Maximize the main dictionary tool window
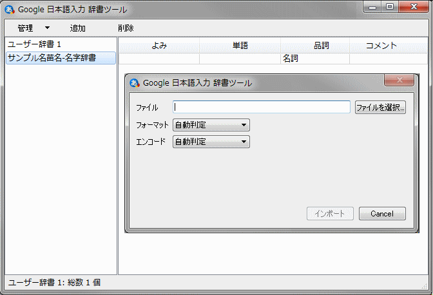 (390, 7)
